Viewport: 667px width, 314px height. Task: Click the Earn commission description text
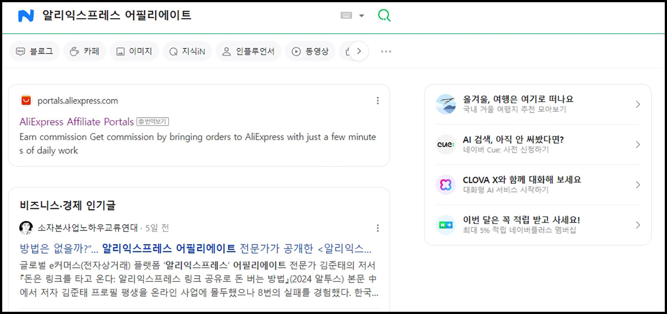coord(197,144)
